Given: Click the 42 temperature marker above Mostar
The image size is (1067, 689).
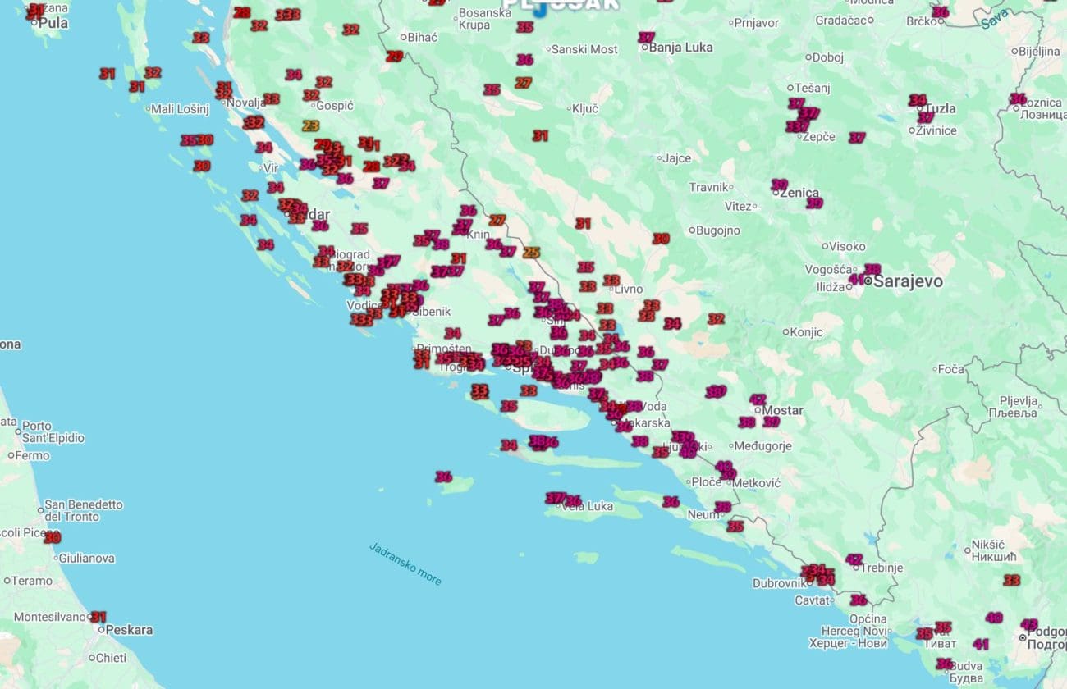Looking at the screenshot, I should (758, 399).
